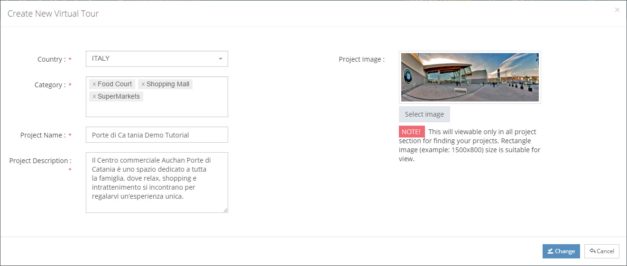Remove the Shopping Mall category tag
This screenshot has width=627, height=266.
[x=143, y=84]
